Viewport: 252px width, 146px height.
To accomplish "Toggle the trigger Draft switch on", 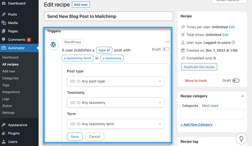I will point(166,49).
